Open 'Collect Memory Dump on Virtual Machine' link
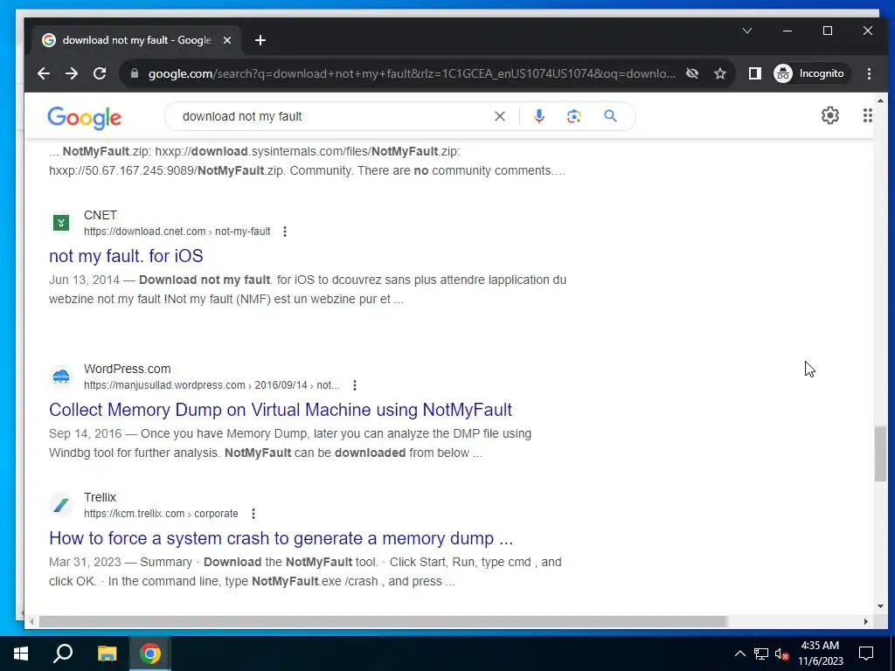 tap(281, 410)
